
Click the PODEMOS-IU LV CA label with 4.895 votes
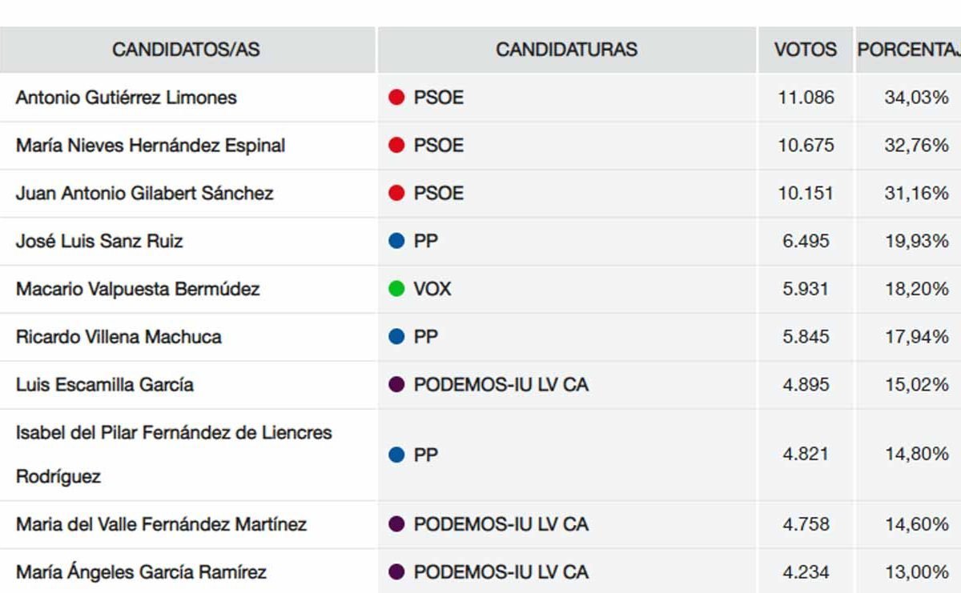click(501, 385)
